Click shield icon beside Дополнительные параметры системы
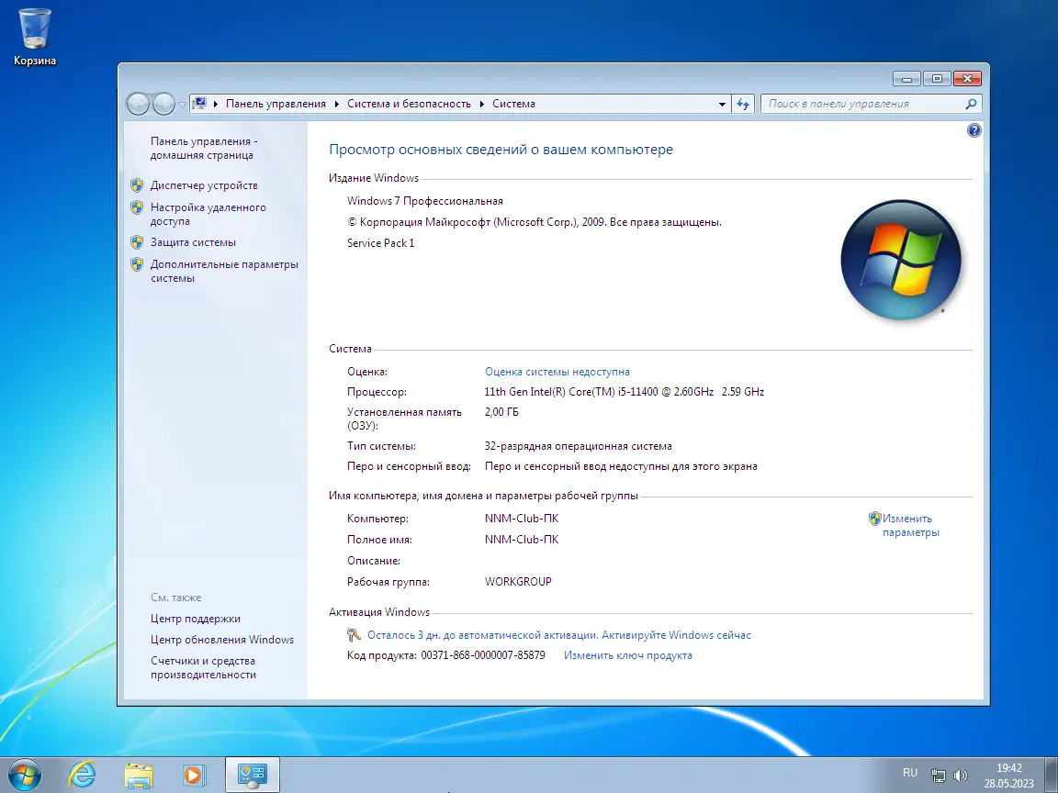The image size is (1058, 793). 137,264
